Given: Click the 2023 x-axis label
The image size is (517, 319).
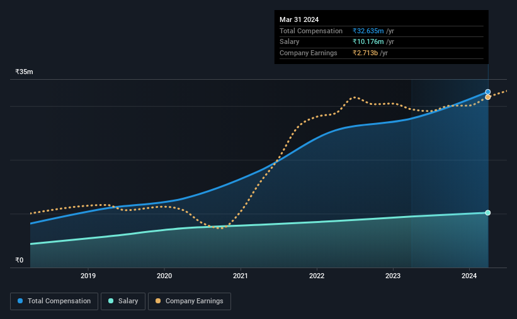Looking at the screenshot, I should pyautogui.click(x=393, y=276).
